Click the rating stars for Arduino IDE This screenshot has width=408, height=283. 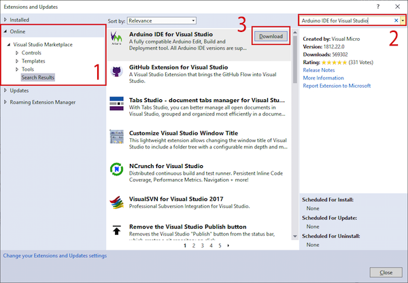tap(334, 63)
